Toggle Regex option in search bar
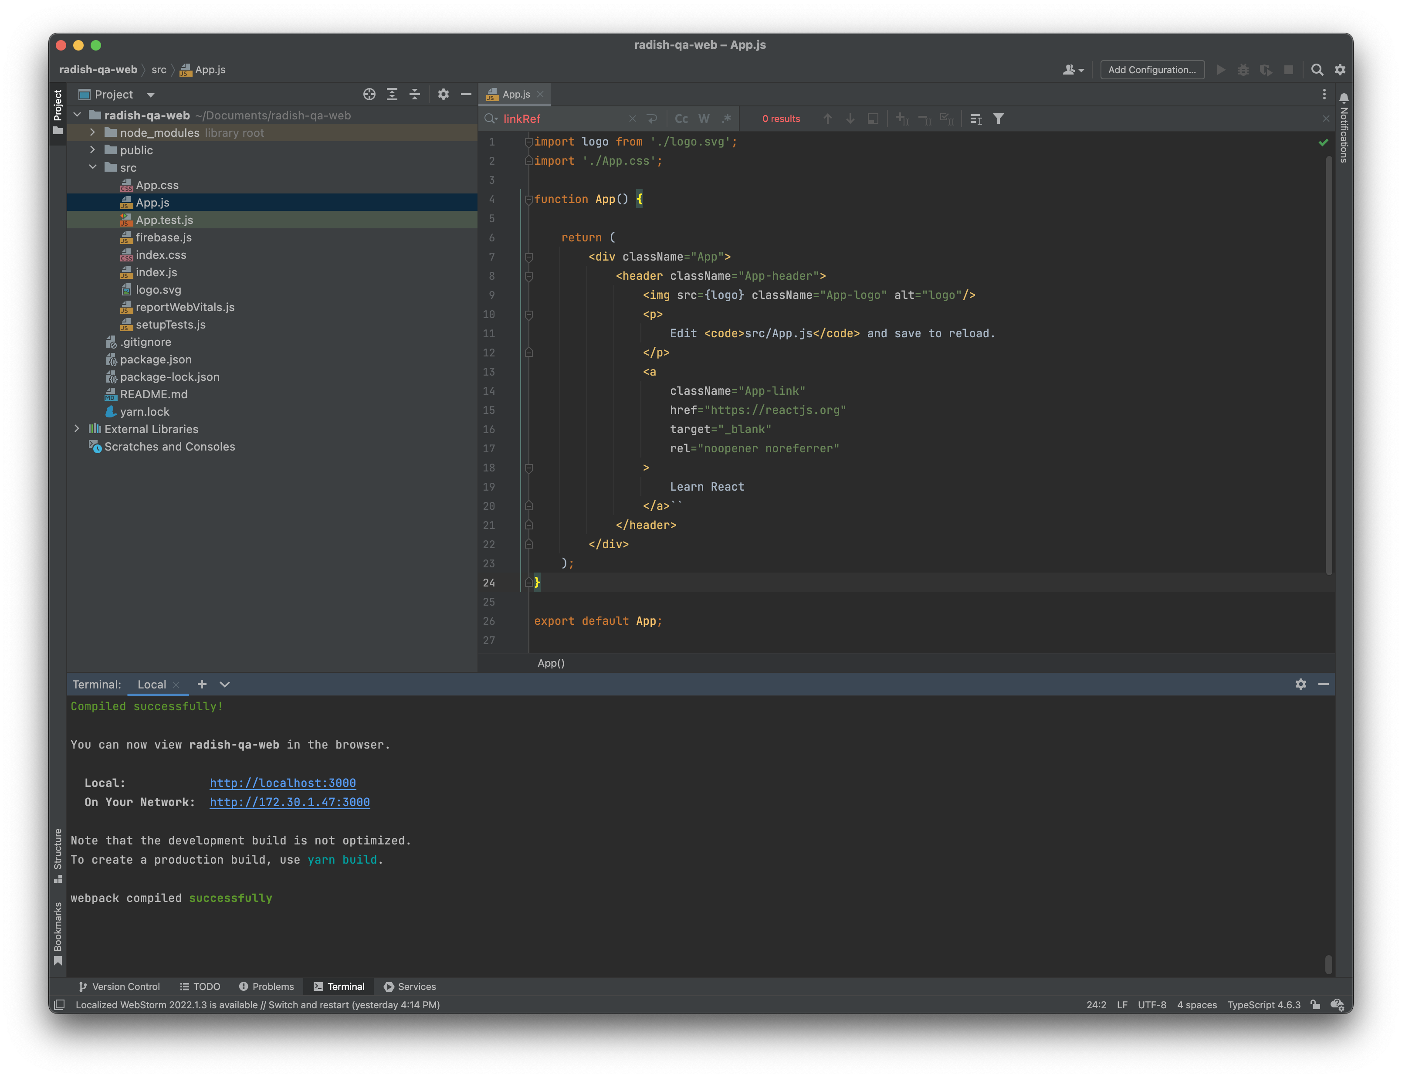Screen dimensions: 1402x1078 726,119
